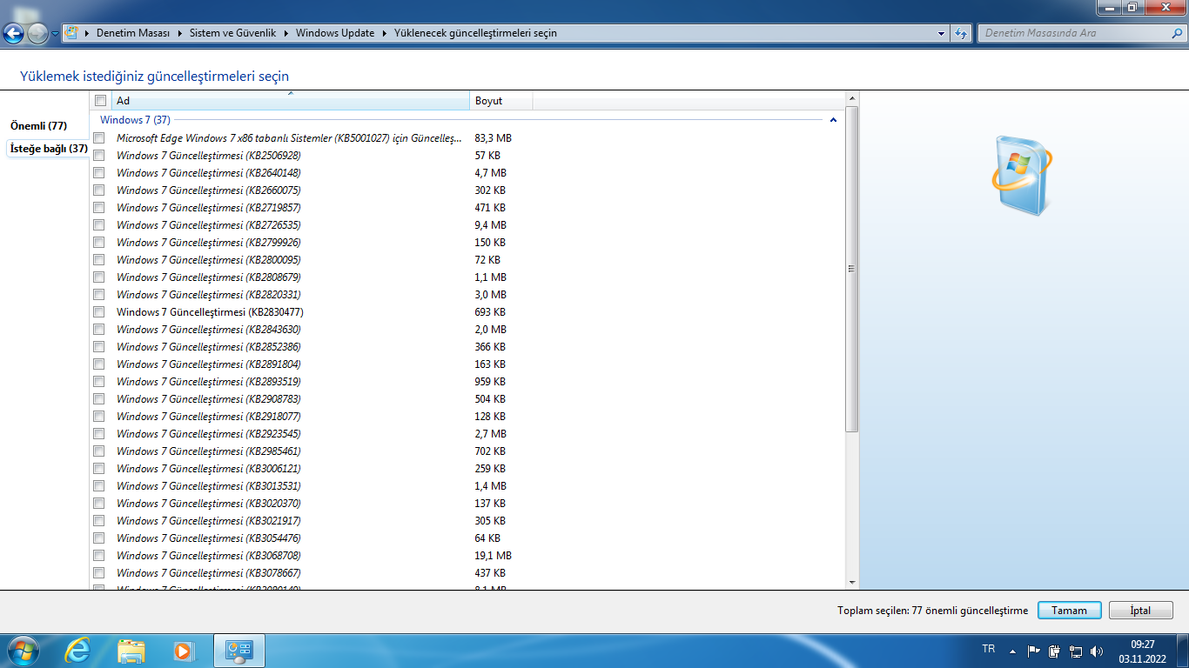Launch Internet Explorer from taskbar

point(77,650)
